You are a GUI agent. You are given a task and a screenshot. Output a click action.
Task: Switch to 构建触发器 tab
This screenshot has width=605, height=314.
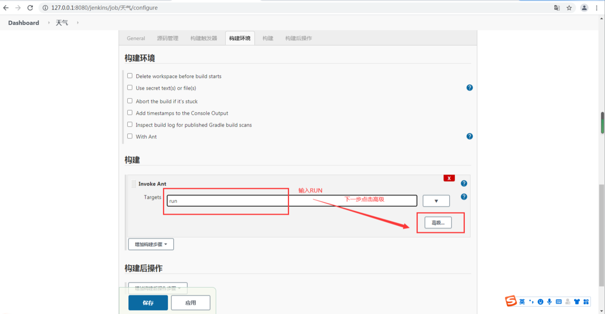(204, 38)
